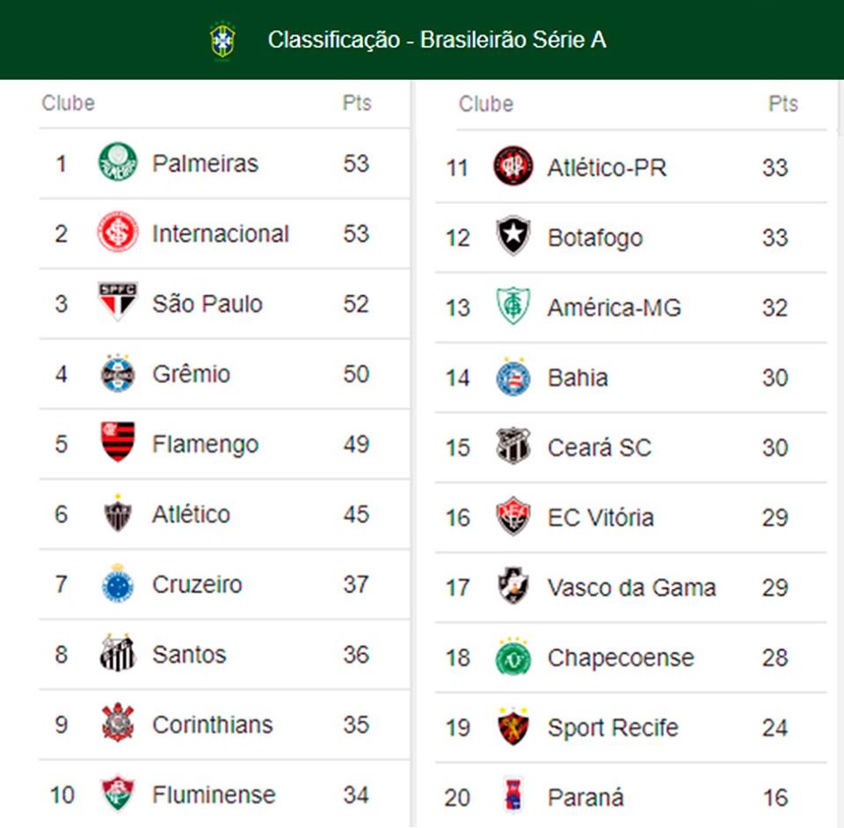This screenshot has height=828, width=844.
Task: Select the Corinthians crest icon
Action: (x=117, y=723)
